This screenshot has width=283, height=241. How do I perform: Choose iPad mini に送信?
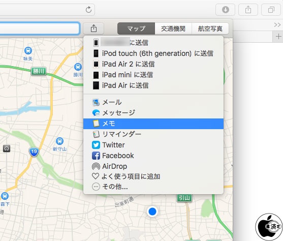click(x=153, y=75)
